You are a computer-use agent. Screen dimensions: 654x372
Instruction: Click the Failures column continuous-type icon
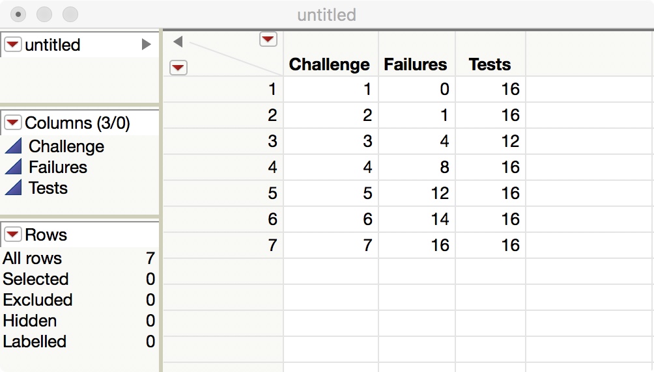coord(13,167)
